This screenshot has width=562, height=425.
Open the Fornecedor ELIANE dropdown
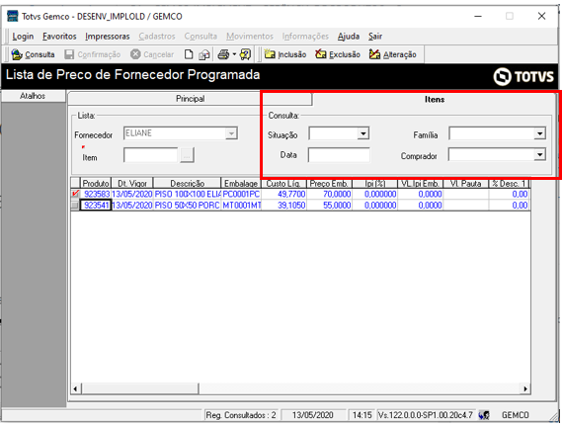[x=231, y=133]
